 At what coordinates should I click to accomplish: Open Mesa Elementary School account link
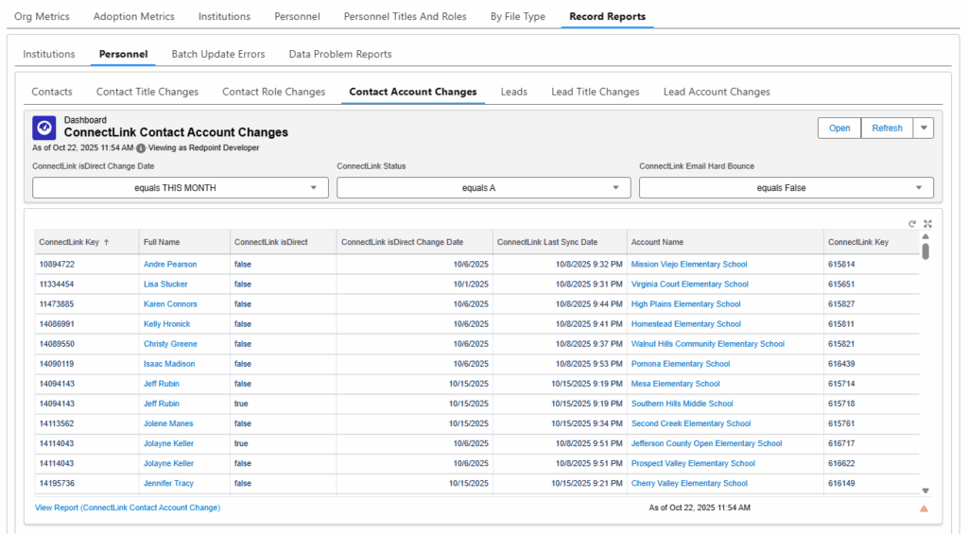point(675,384)
